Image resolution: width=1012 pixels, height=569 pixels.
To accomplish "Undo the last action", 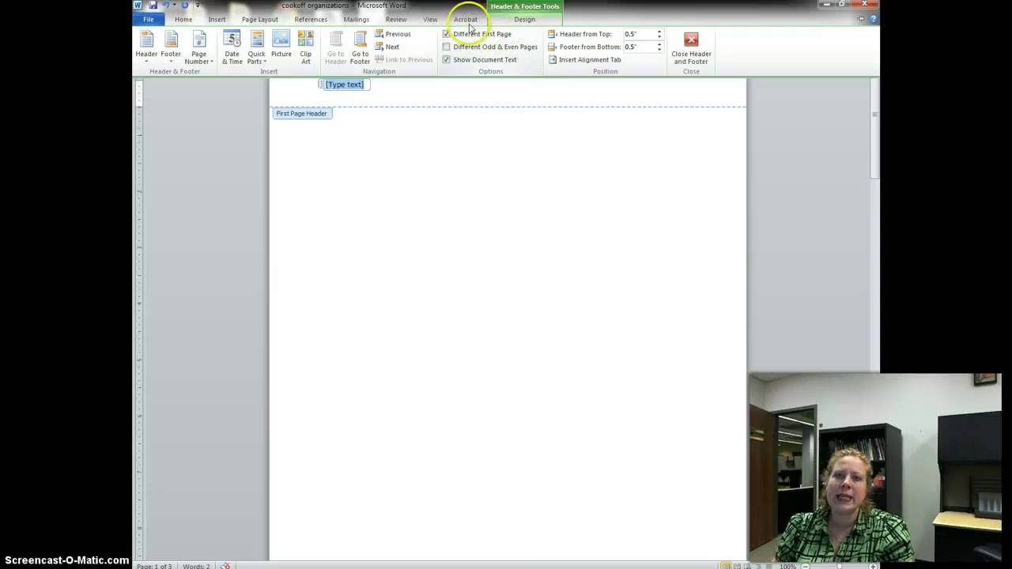I will click(x=165, y=6).
